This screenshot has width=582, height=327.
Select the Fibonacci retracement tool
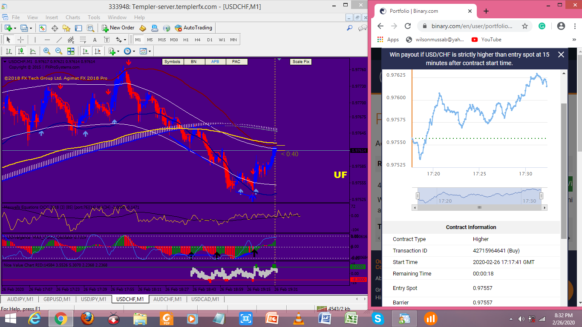tap(83, 40)
